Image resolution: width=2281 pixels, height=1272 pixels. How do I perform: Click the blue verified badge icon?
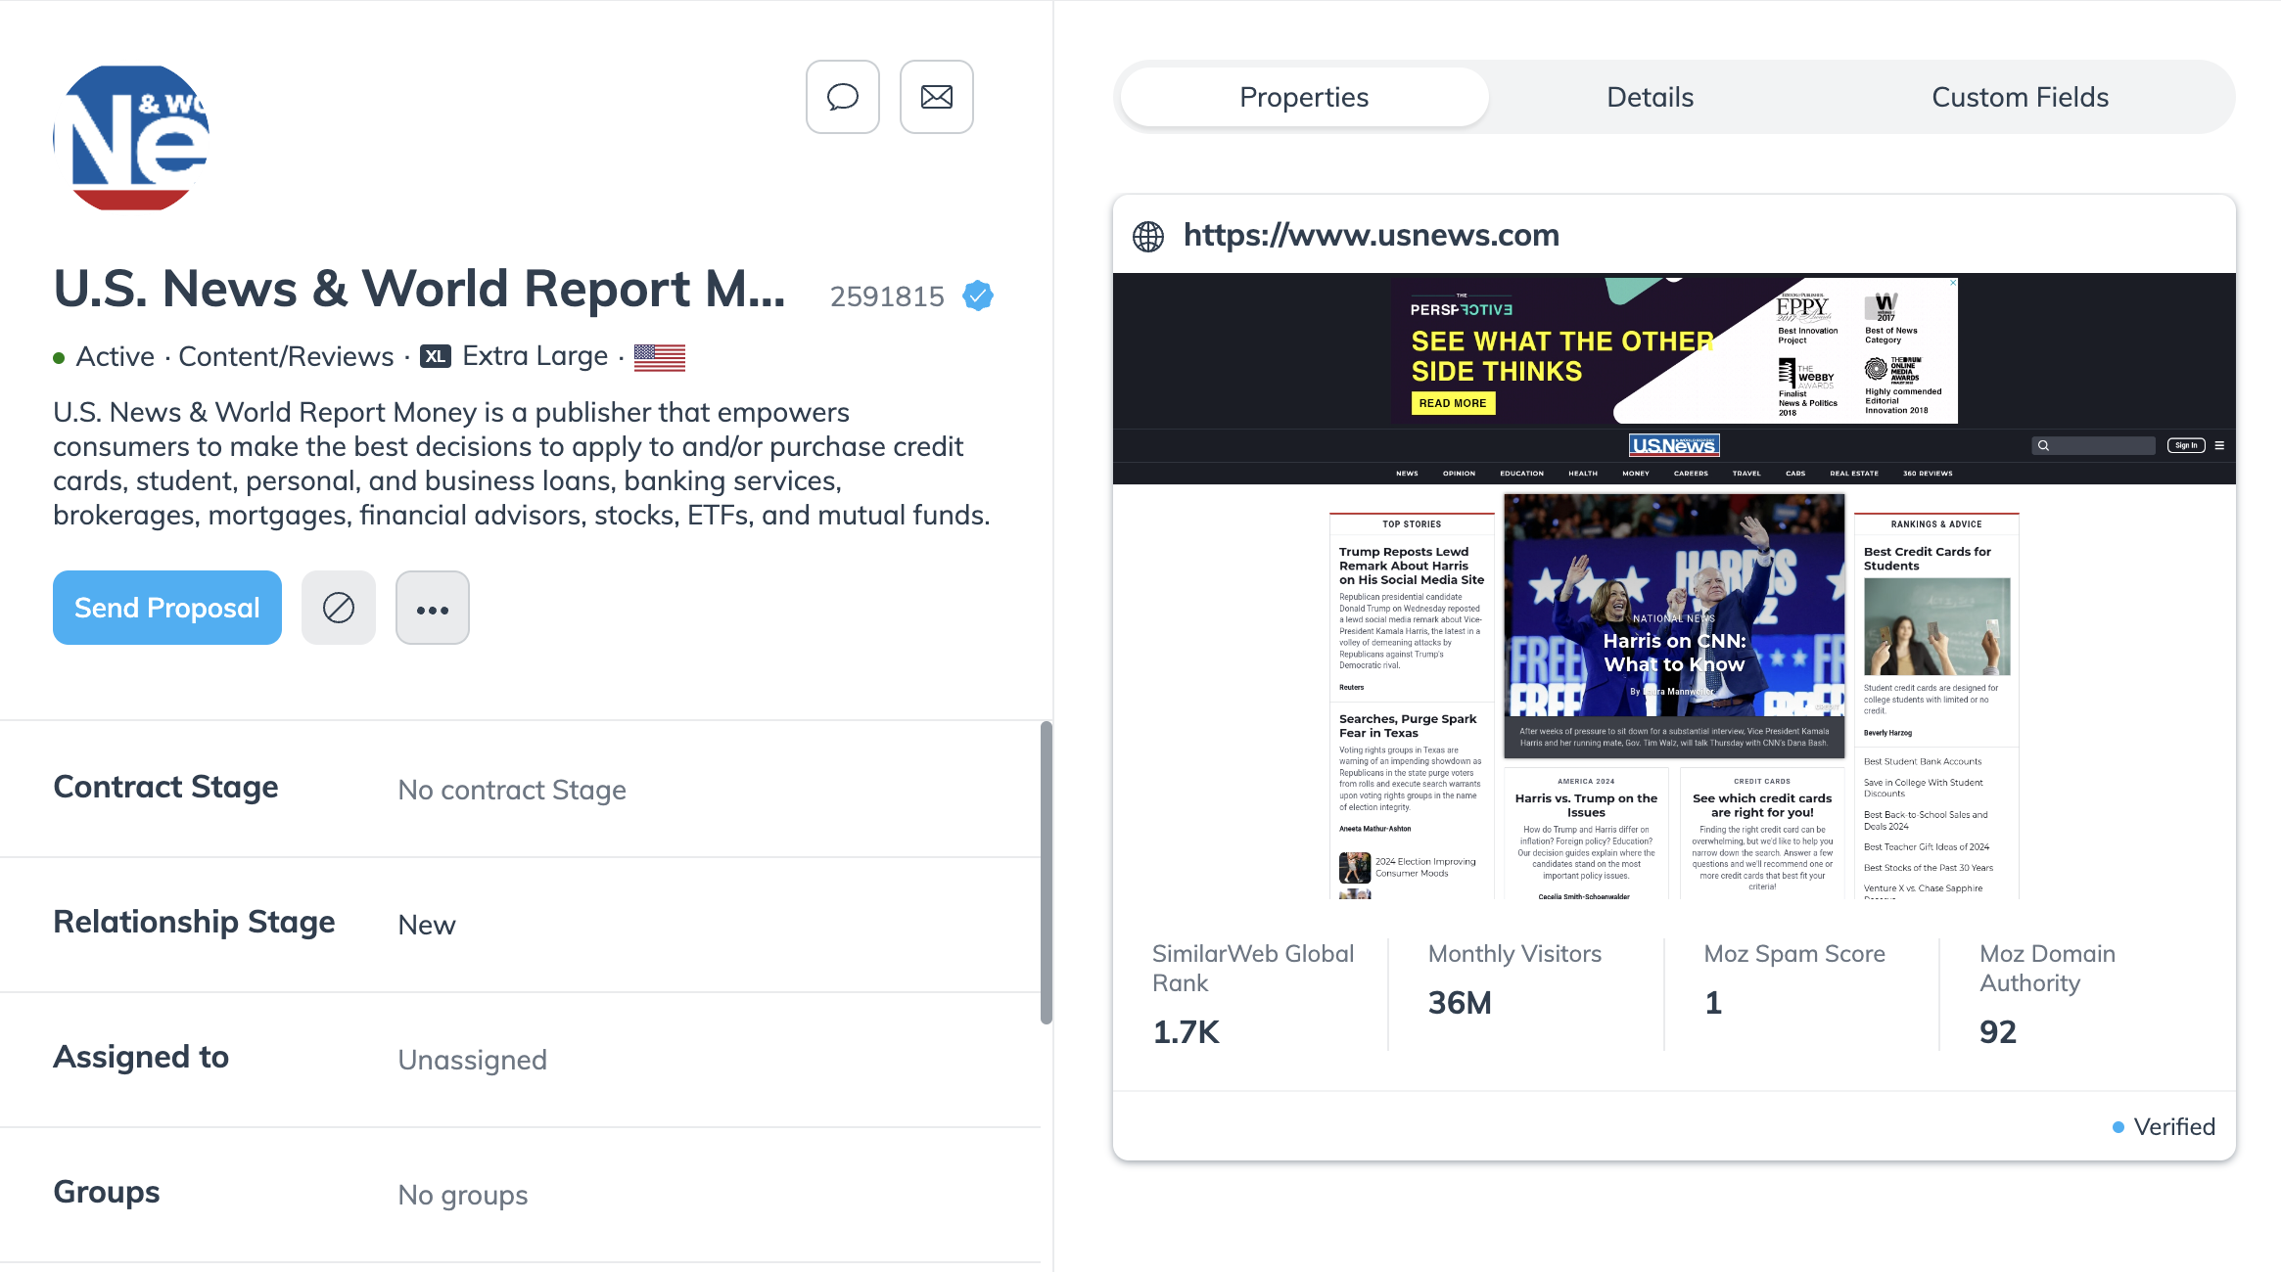(977, 295)
